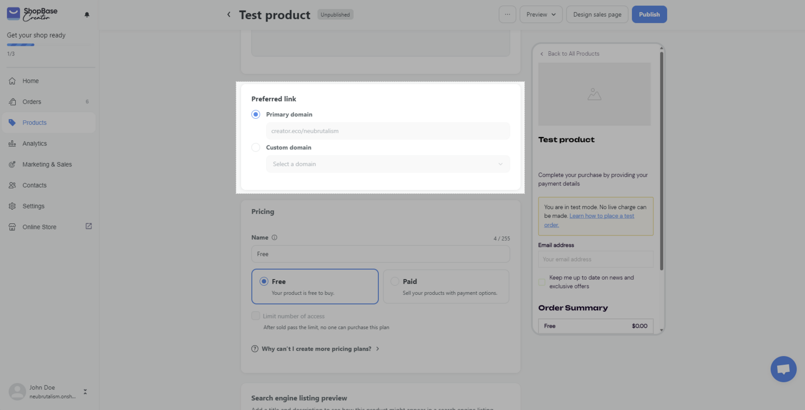Image resolution: width=805 pixels, height=410 pixels.
Task: Enable Limit number of access checkbox
Action: (x=256, y=316)
